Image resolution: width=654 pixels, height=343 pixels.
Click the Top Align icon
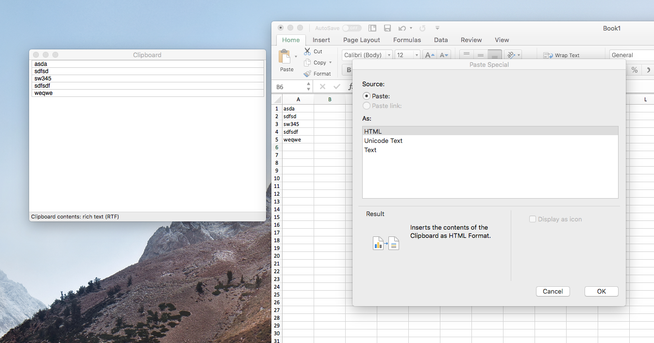pyautogui.click(x=467, y=54)
